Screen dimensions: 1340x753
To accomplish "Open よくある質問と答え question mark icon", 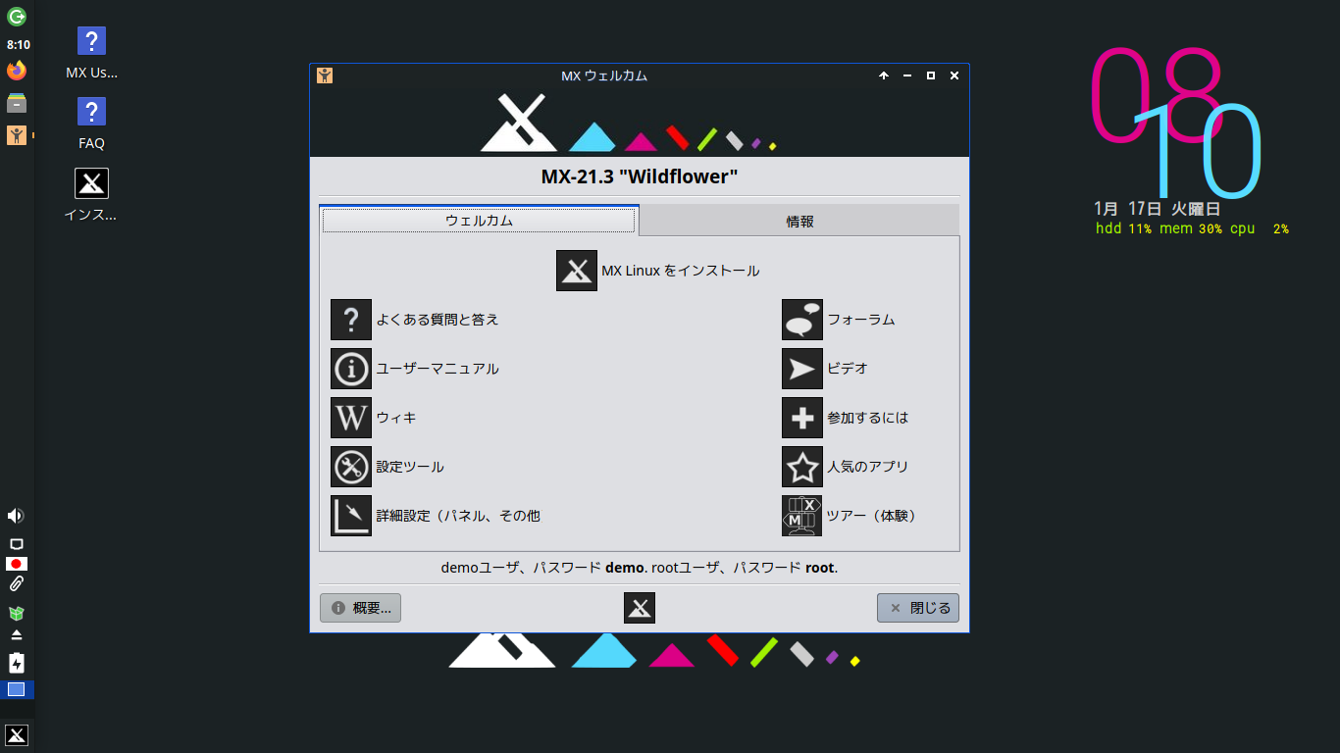I will 351,320.
